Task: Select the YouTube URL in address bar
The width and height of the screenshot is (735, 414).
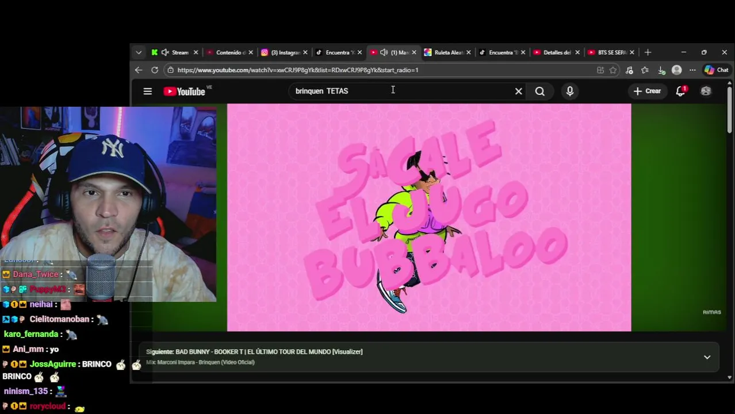Action: [x=298, y=70]
